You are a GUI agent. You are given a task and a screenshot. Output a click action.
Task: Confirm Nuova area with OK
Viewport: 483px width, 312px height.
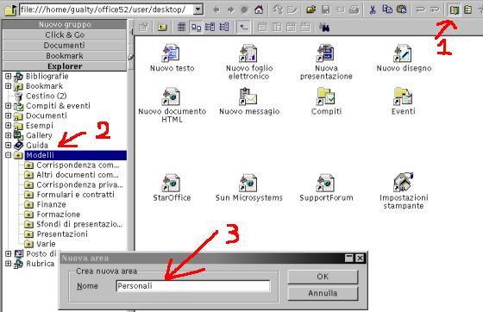pyautogui.click(x=323, y=277)
